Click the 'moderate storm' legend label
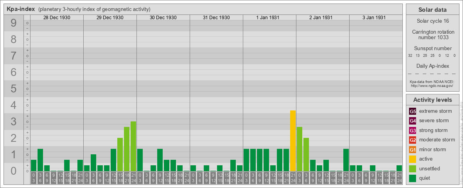The image size is (463, 188). (437, 140)
